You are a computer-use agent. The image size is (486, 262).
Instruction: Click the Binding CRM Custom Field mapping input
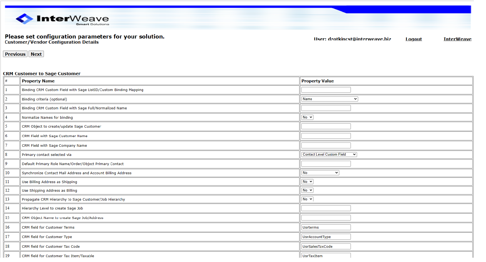pyautogui.click(x=326, y=89)
